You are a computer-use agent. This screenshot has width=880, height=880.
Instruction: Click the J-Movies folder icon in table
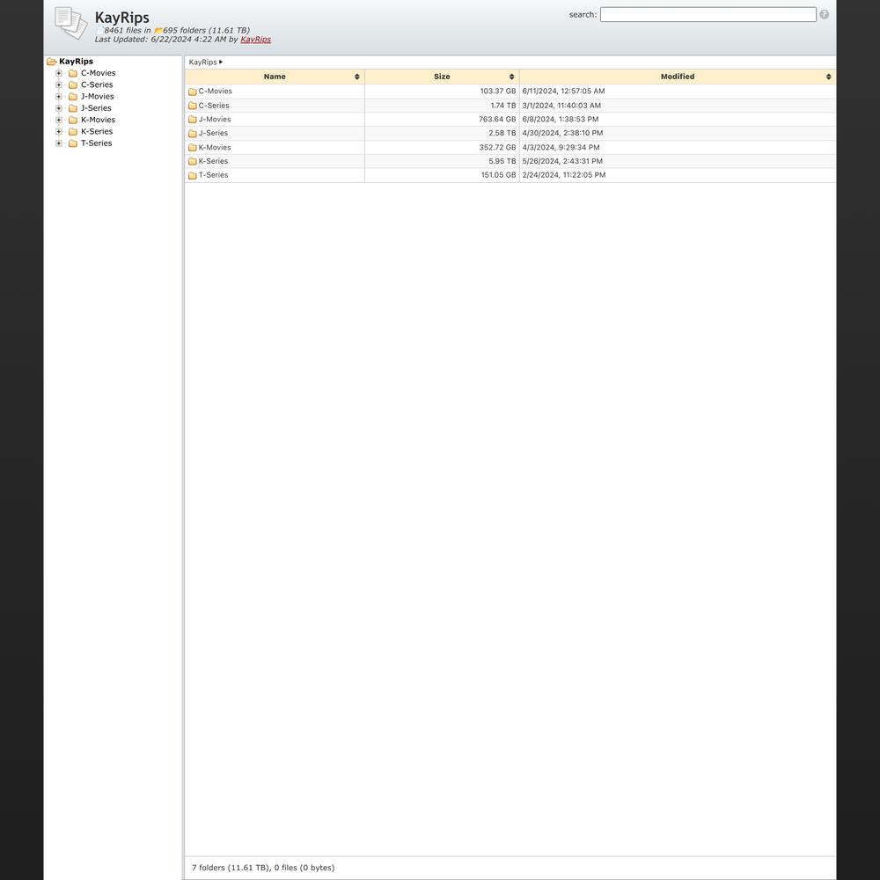[x=193, y=120]
